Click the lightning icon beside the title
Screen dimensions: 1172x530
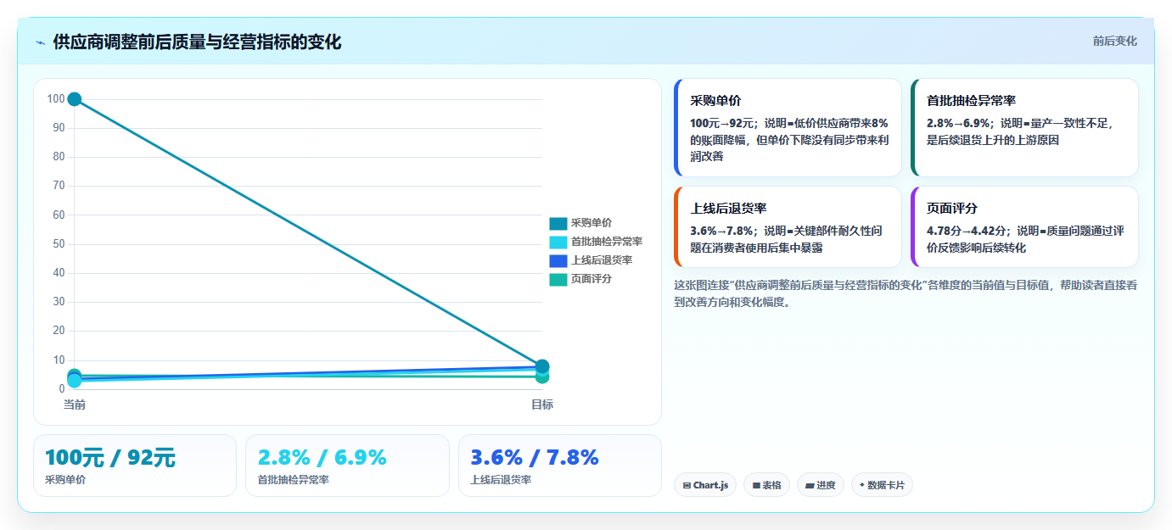40,42
